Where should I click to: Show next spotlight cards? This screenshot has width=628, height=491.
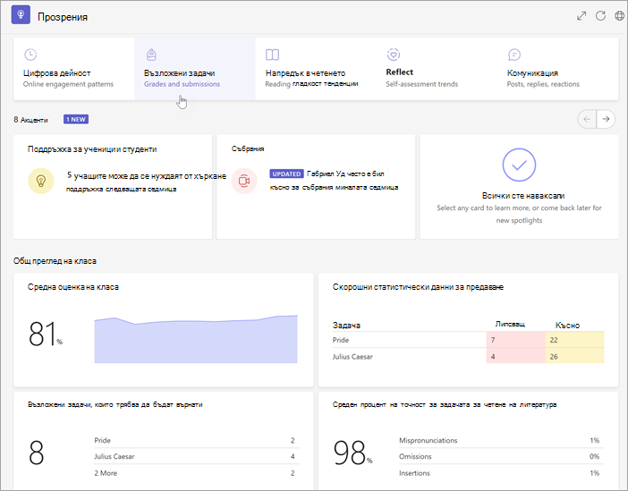tap(606, 119)
